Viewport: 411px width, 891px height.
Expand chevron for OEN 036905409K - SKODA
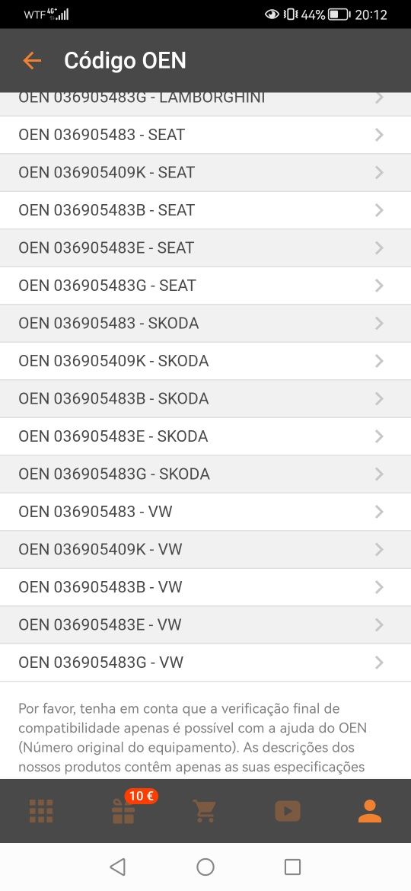coord(379,361)
